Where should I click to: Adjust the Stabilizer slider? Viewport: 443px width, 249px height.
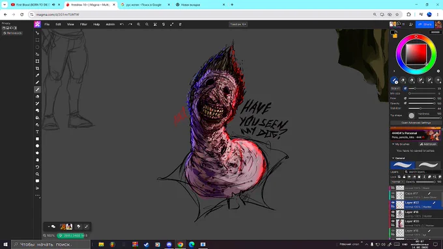[x=422, y=109]
